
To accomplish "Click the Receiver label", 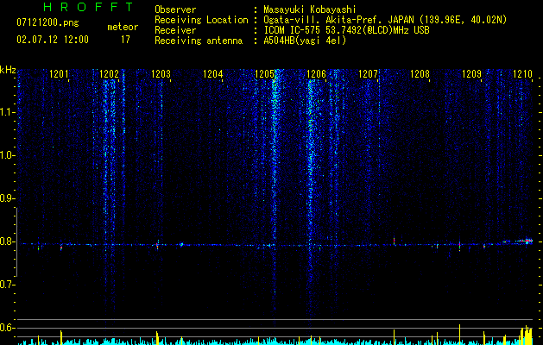I will tap(175, 30).
